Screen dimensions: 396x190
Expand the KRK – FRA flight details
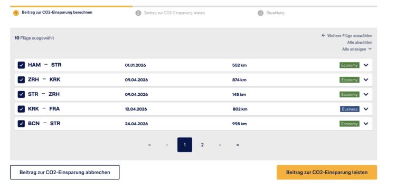coord(366,109)
